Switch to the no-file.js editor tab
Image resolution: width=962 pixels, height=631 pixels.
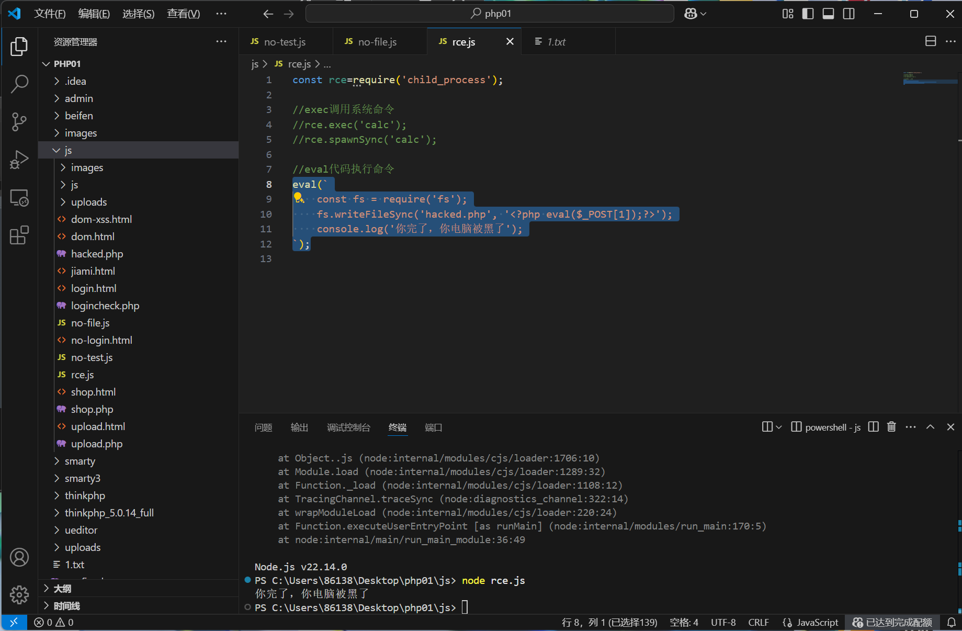pos(380,41)
